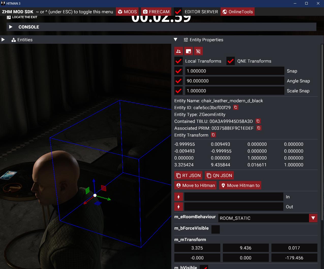This screenshot has width=324, height=269.
Task: Expand the CONSOLE section
Action: point(11,27)
